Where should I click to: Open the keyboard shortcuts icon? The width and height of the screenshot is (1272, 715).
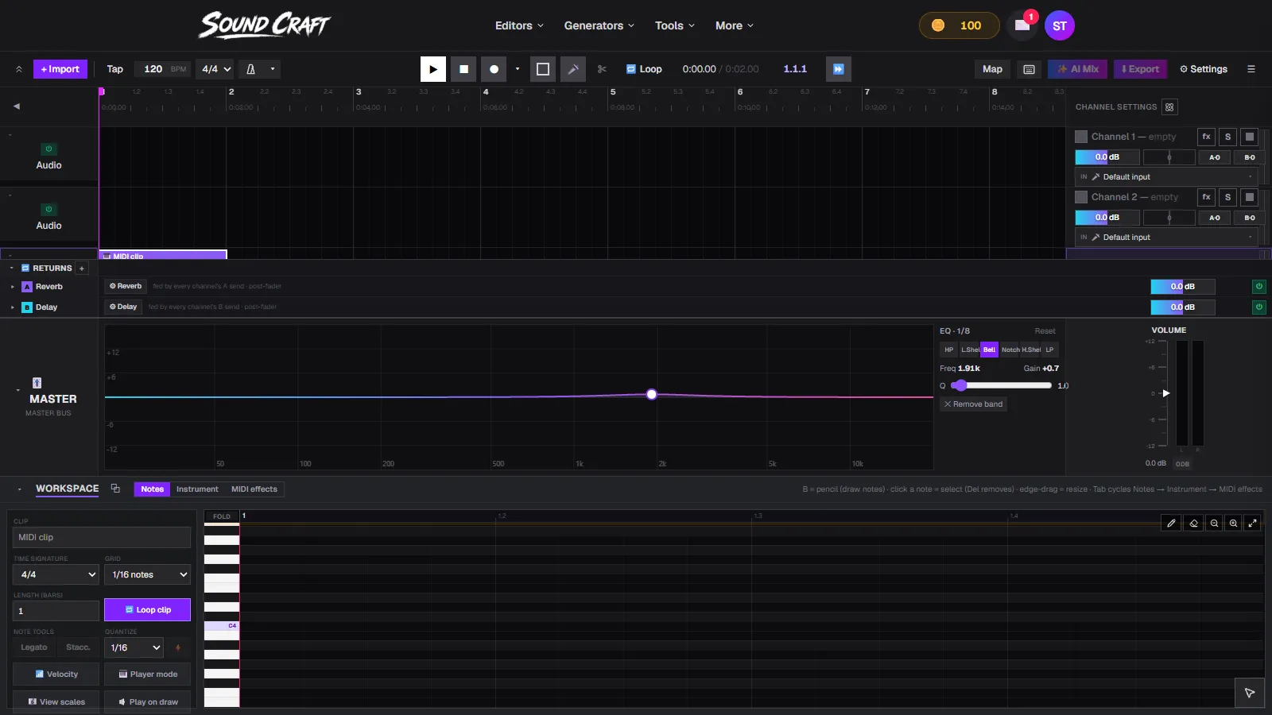(1029, 69)
